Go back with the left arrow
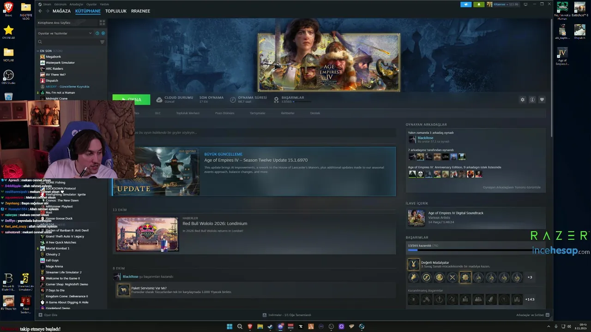 tap(40, 11)
